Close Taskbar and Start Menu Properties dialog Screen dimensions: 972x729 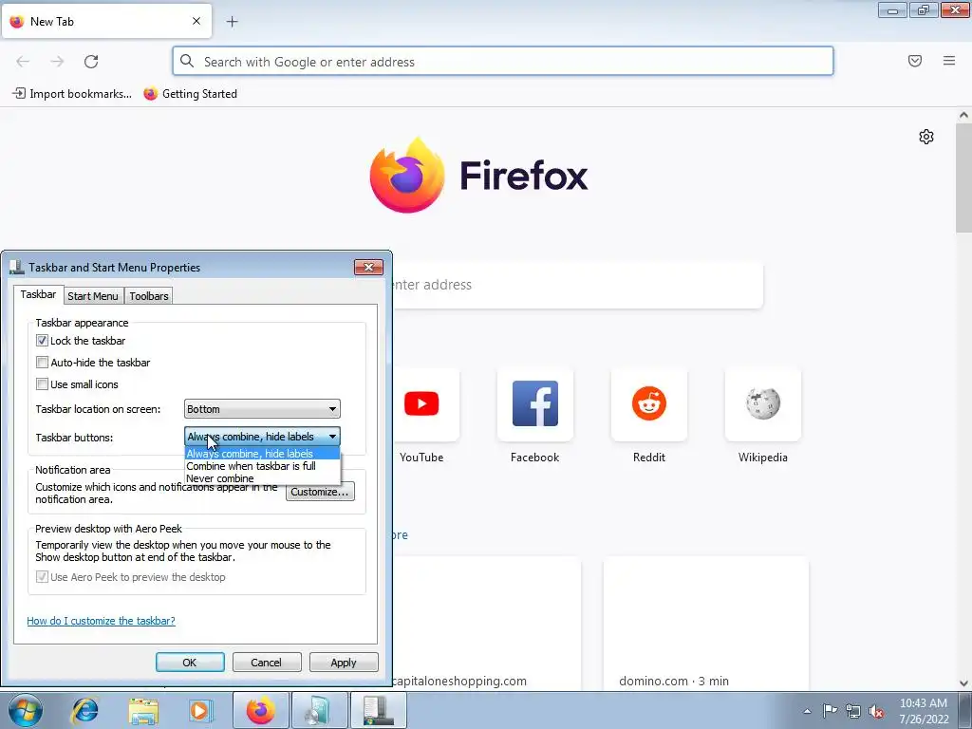[x=368, y=267]
